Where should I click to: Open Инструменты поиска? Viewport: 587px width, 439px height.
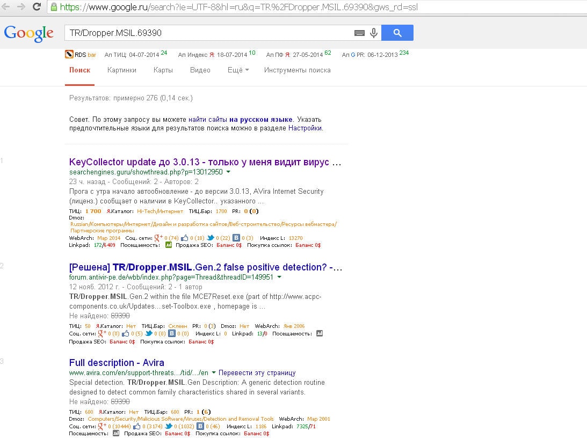297,70
